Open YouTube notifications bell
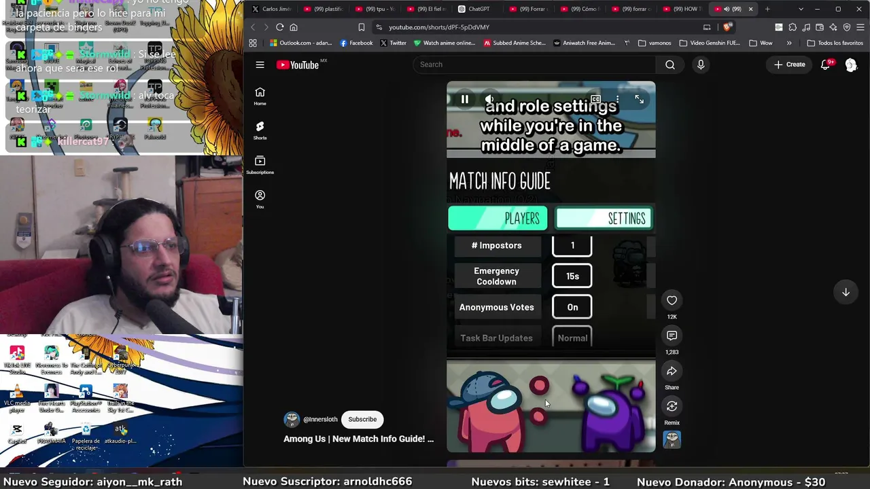 pos(825,65)
